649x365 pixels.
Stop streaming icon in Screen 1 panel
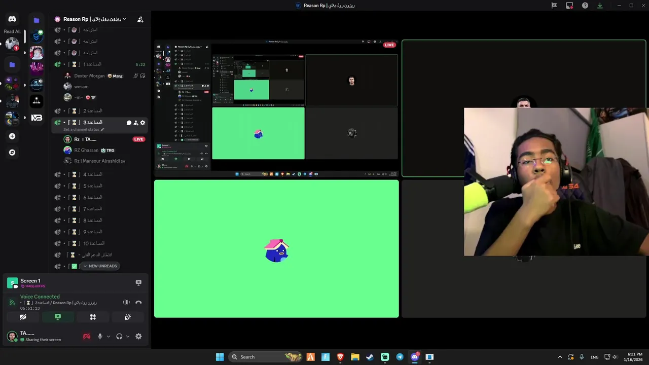(138, 283)
